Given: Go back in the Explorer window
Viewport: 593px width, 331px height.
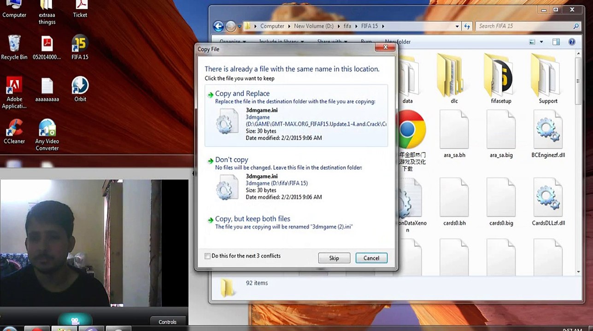Looking at the screenshot, I should click(x=219, y=26).
